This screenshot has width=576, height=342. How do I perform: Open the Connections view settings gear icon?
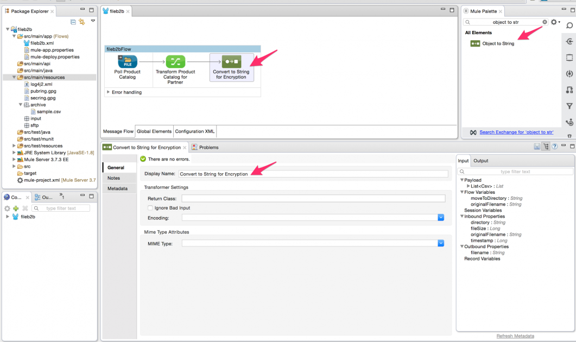pyautogui.click(x=7, y=207)
